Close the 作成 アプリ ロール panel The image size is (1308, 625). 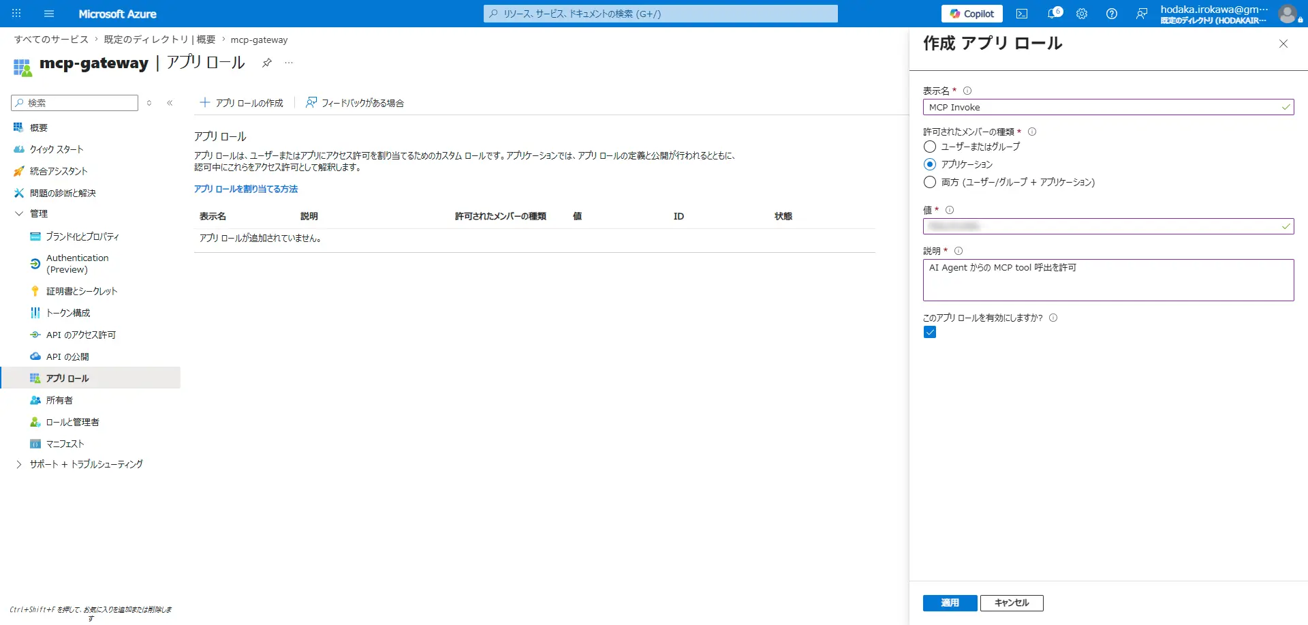(x=1283, y=44)
